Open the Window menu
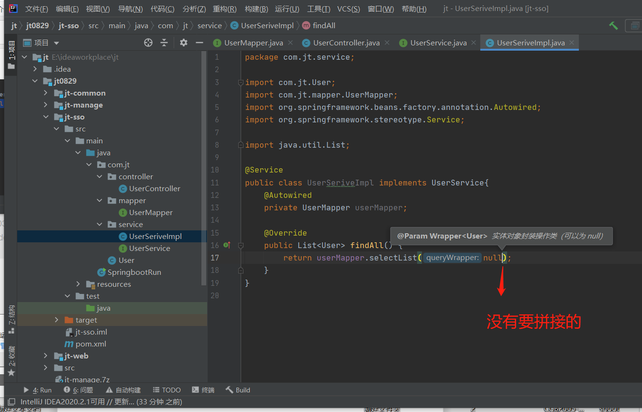 (381, 9)
